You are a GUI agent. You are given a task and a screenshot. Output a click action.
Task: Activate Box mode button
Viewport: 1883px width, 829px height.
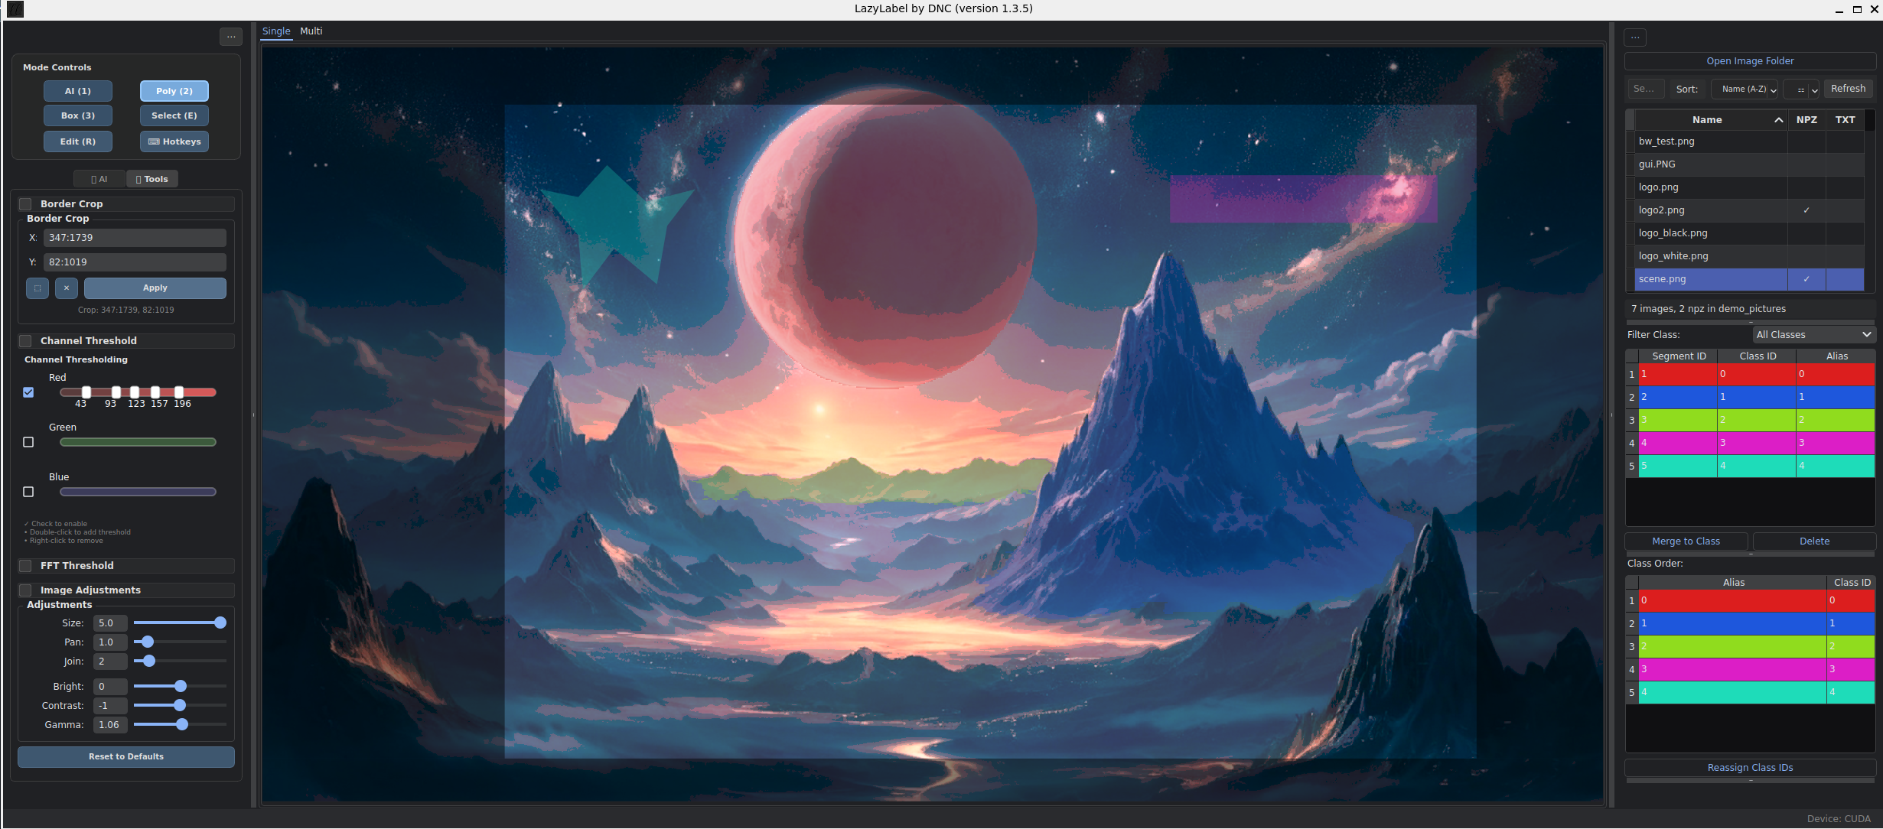[x=78, y=115]
